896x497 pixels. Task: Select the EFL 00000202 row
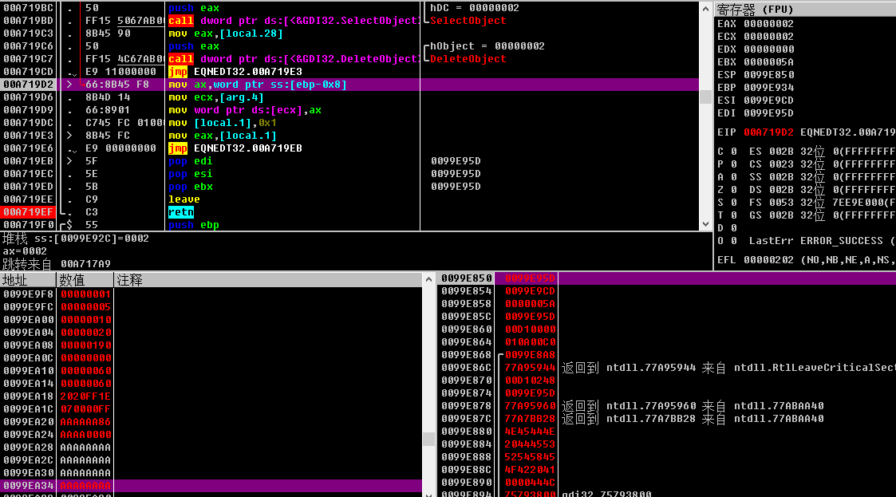(x=807, y=260)
